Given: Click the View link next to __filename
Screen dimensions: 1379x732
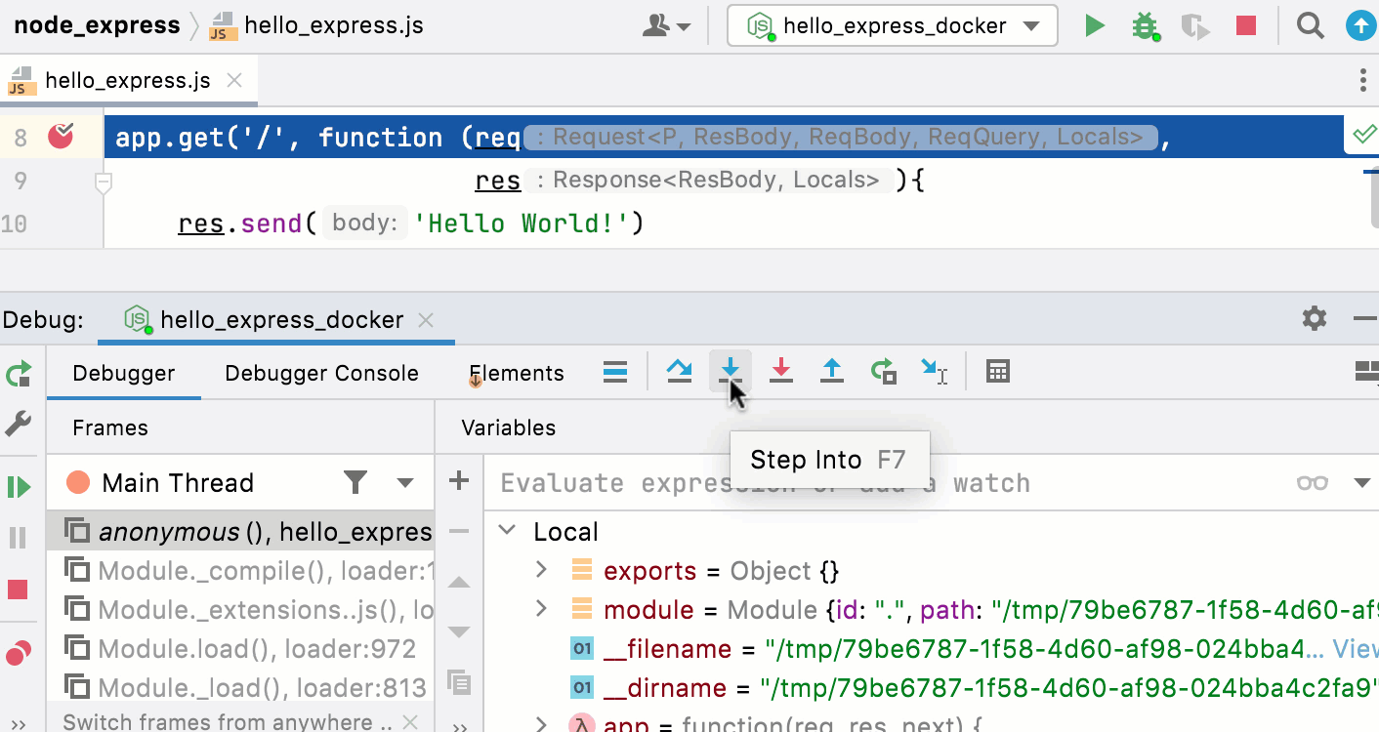Looking at the screenshot, I should click(x=1356, y=648).
